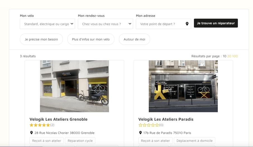Show 20 results per page
The image size is (253, 147).
click(x=229, y=56)
